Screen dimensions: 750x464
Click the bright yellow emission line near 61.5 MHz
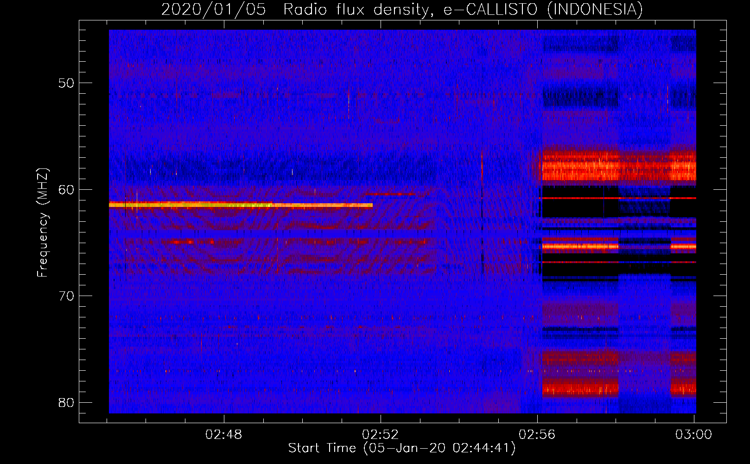coord(241,205)
